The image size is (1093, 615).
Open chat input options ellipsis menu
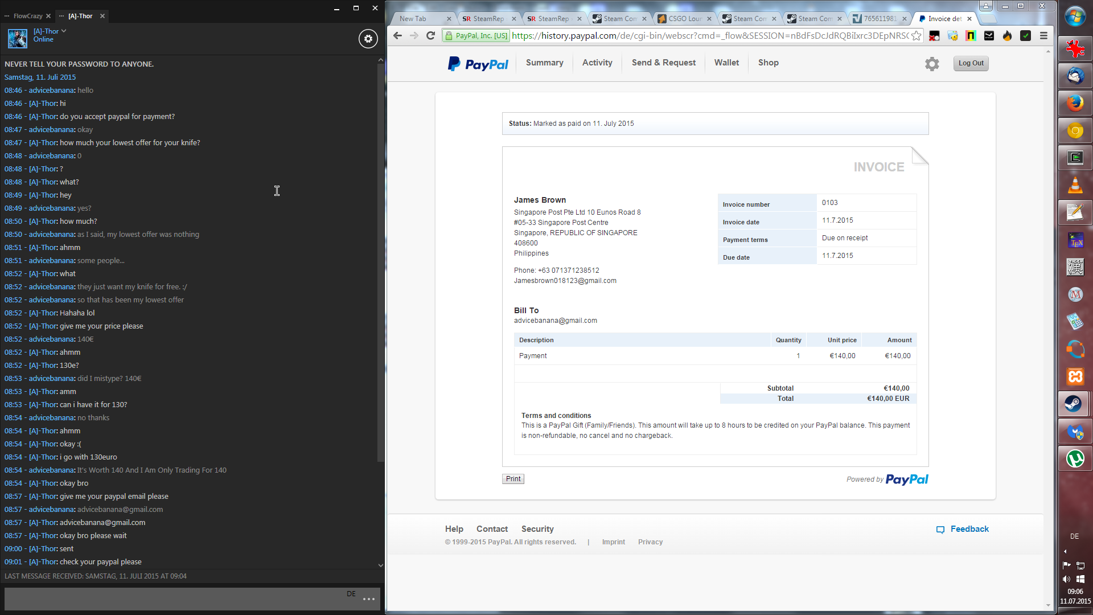coord(369,599)
